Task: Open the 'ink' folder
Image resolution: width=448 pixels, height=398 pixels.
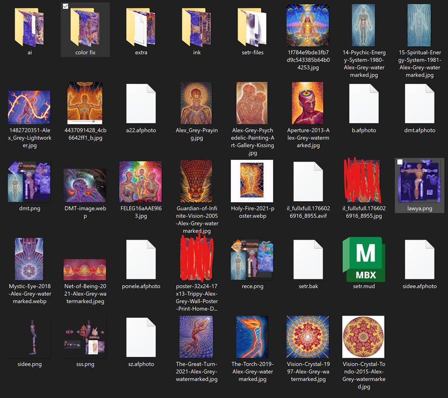Action: click(x=197, y=27)
